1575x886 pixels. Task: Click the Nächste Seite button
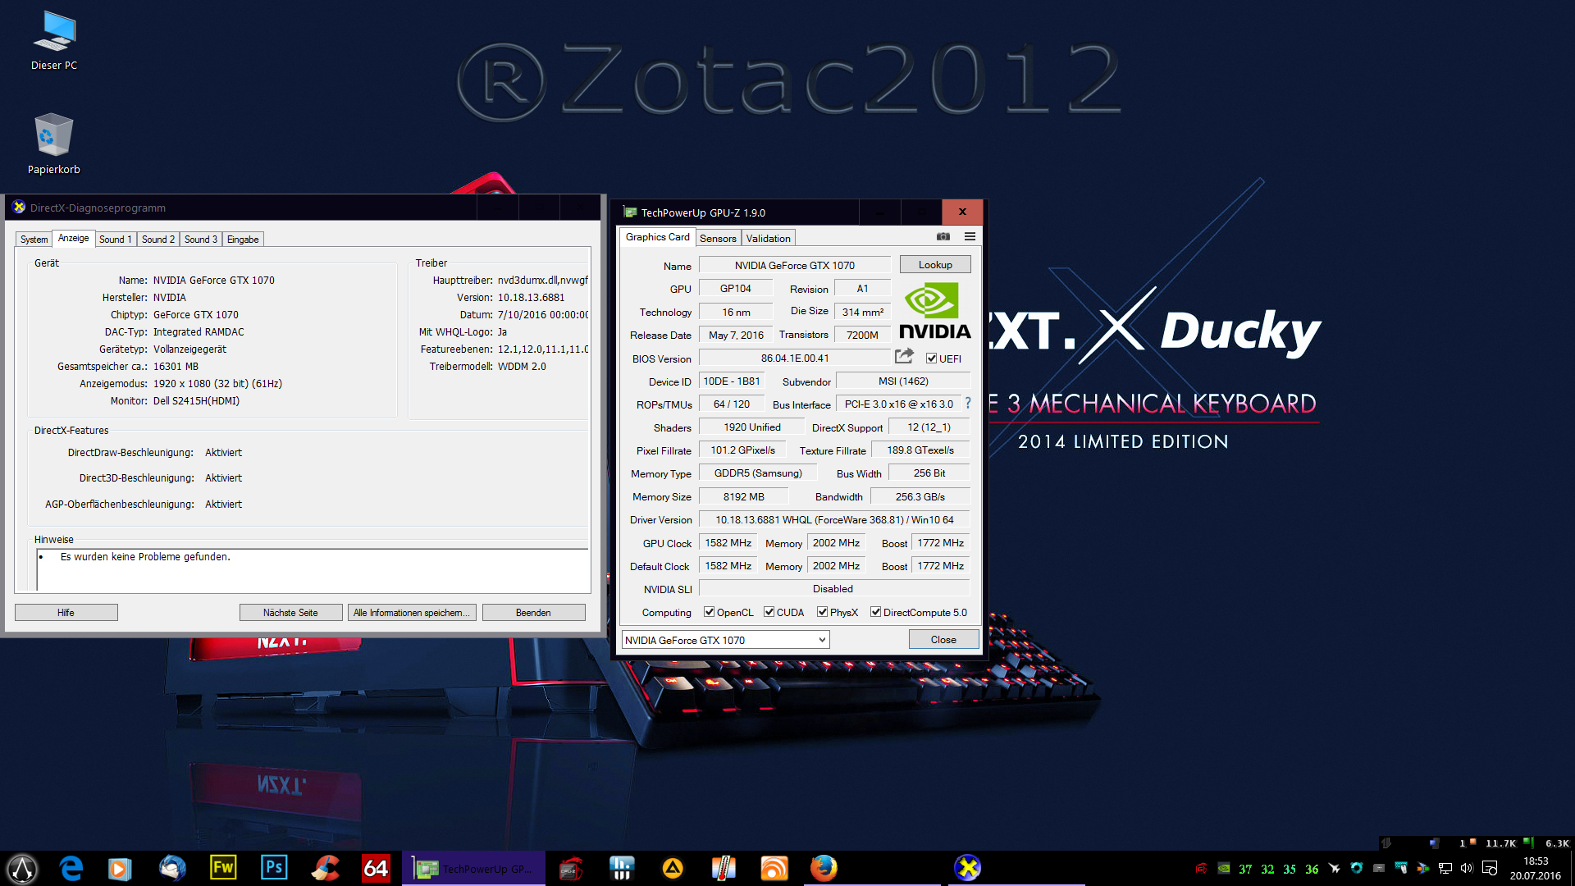tap(290, 613)
